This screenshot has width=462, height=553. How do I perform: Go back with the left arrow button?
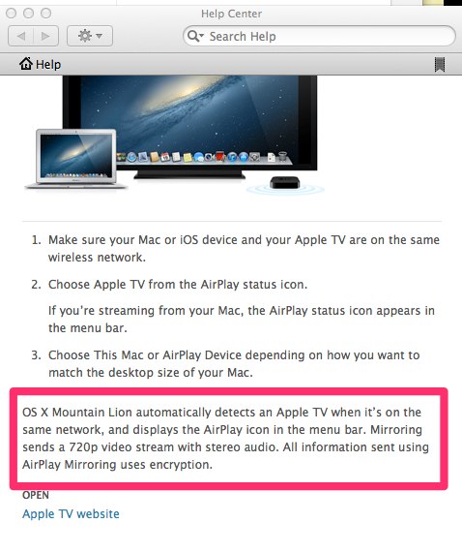[20, 36]
